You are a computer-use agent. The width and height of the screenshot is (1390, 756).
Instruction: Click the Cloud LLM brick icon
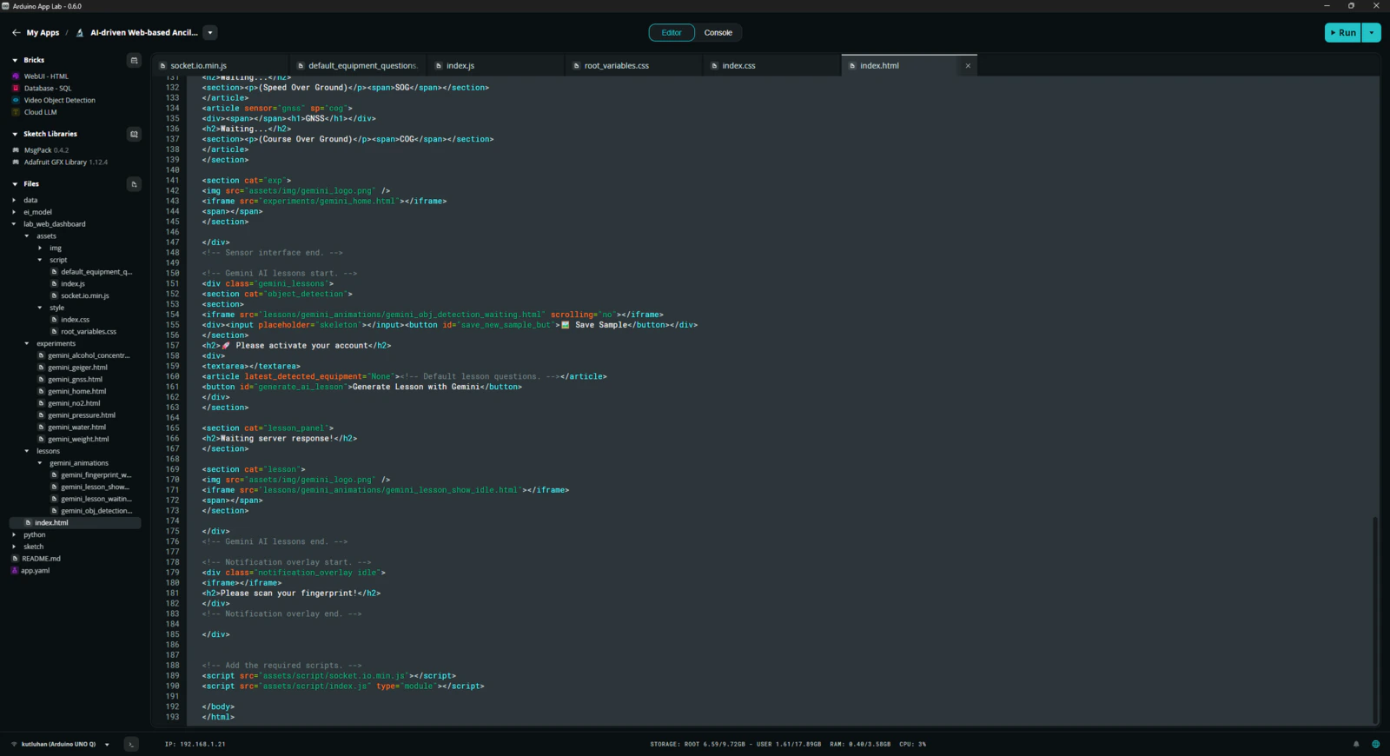click(16, 112)
